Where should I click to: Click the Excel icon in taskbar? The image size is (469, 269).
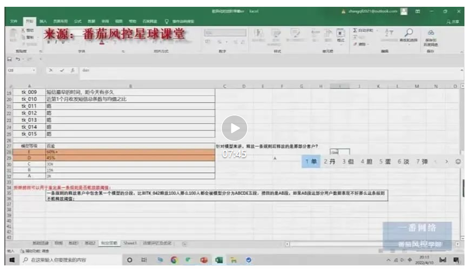tap(219, 260)
